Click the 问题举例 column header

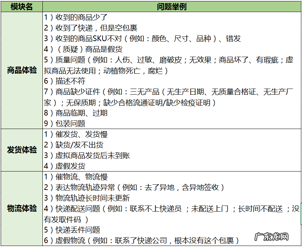tap(172, 6)
